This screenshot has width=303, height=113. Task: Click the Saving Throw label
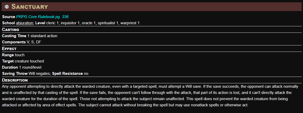click(x=15, y=74)
